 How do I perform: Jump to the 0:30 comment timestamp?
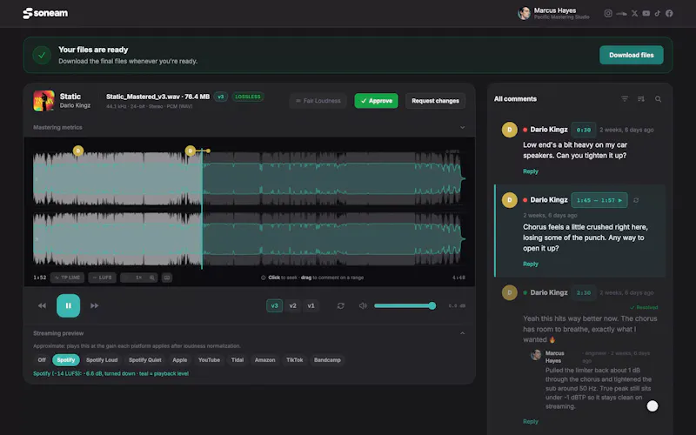coord(583,130)
